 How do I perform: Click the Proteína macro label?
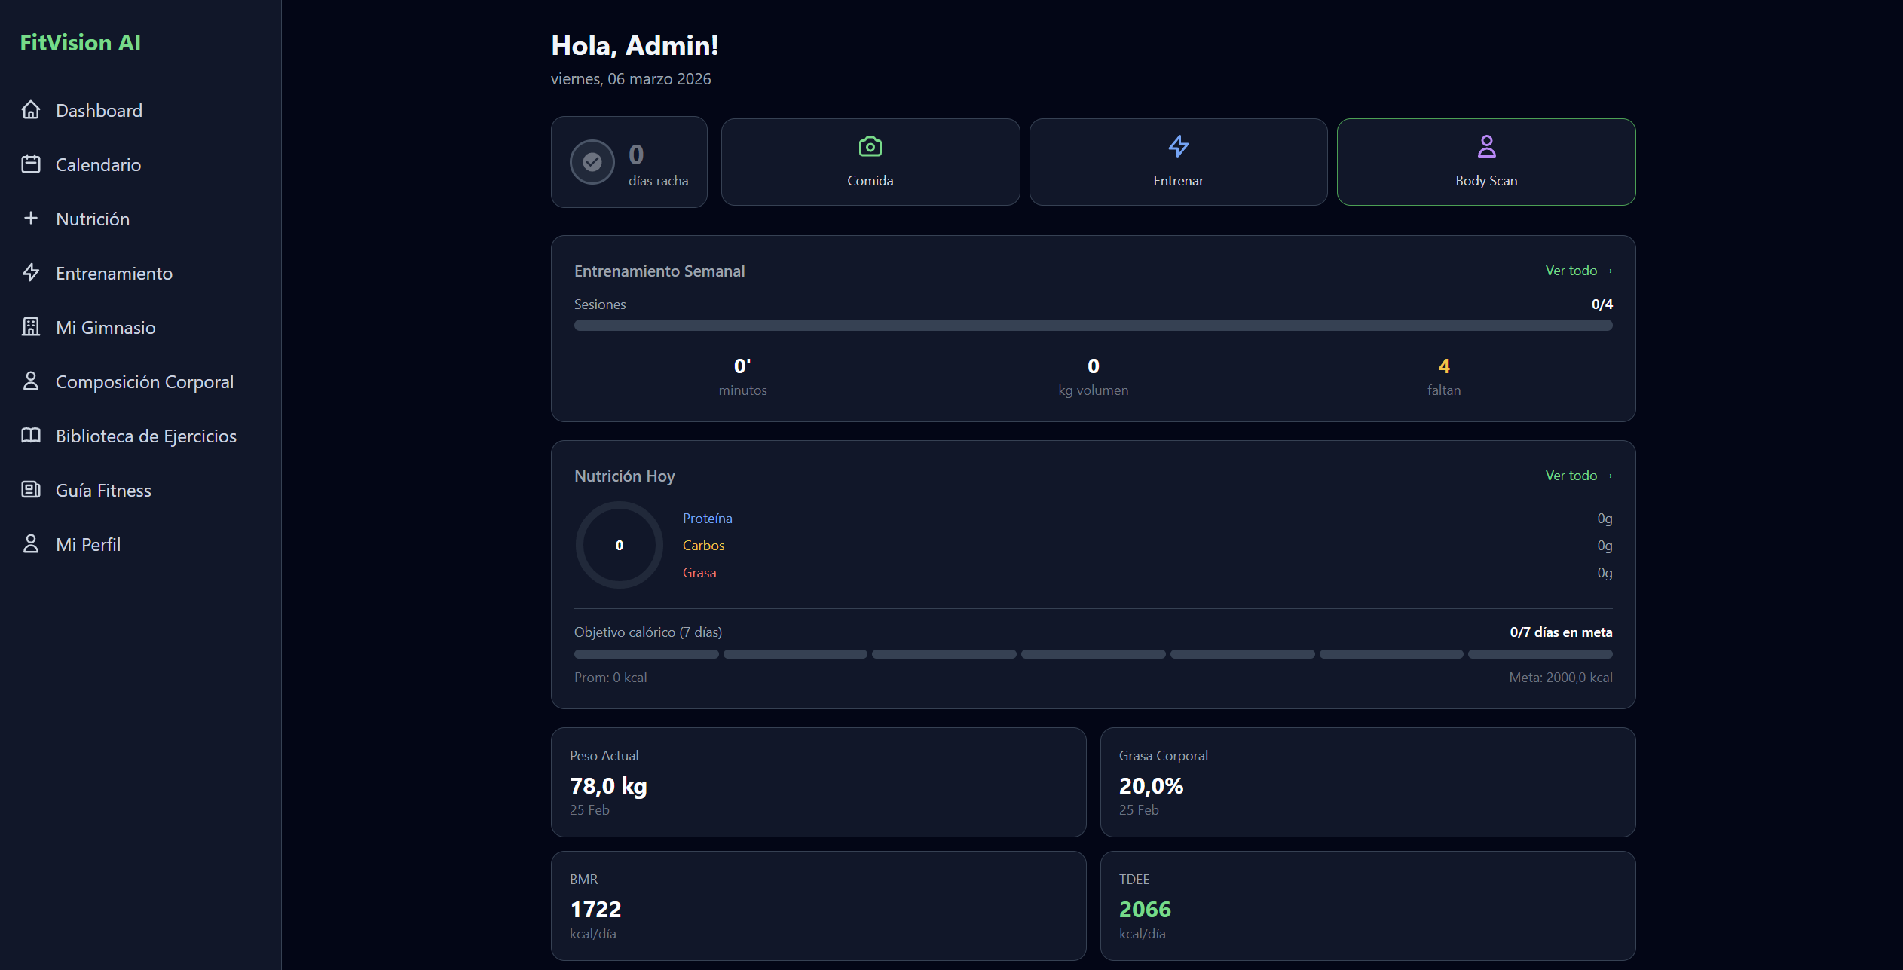tap(707, 519)
